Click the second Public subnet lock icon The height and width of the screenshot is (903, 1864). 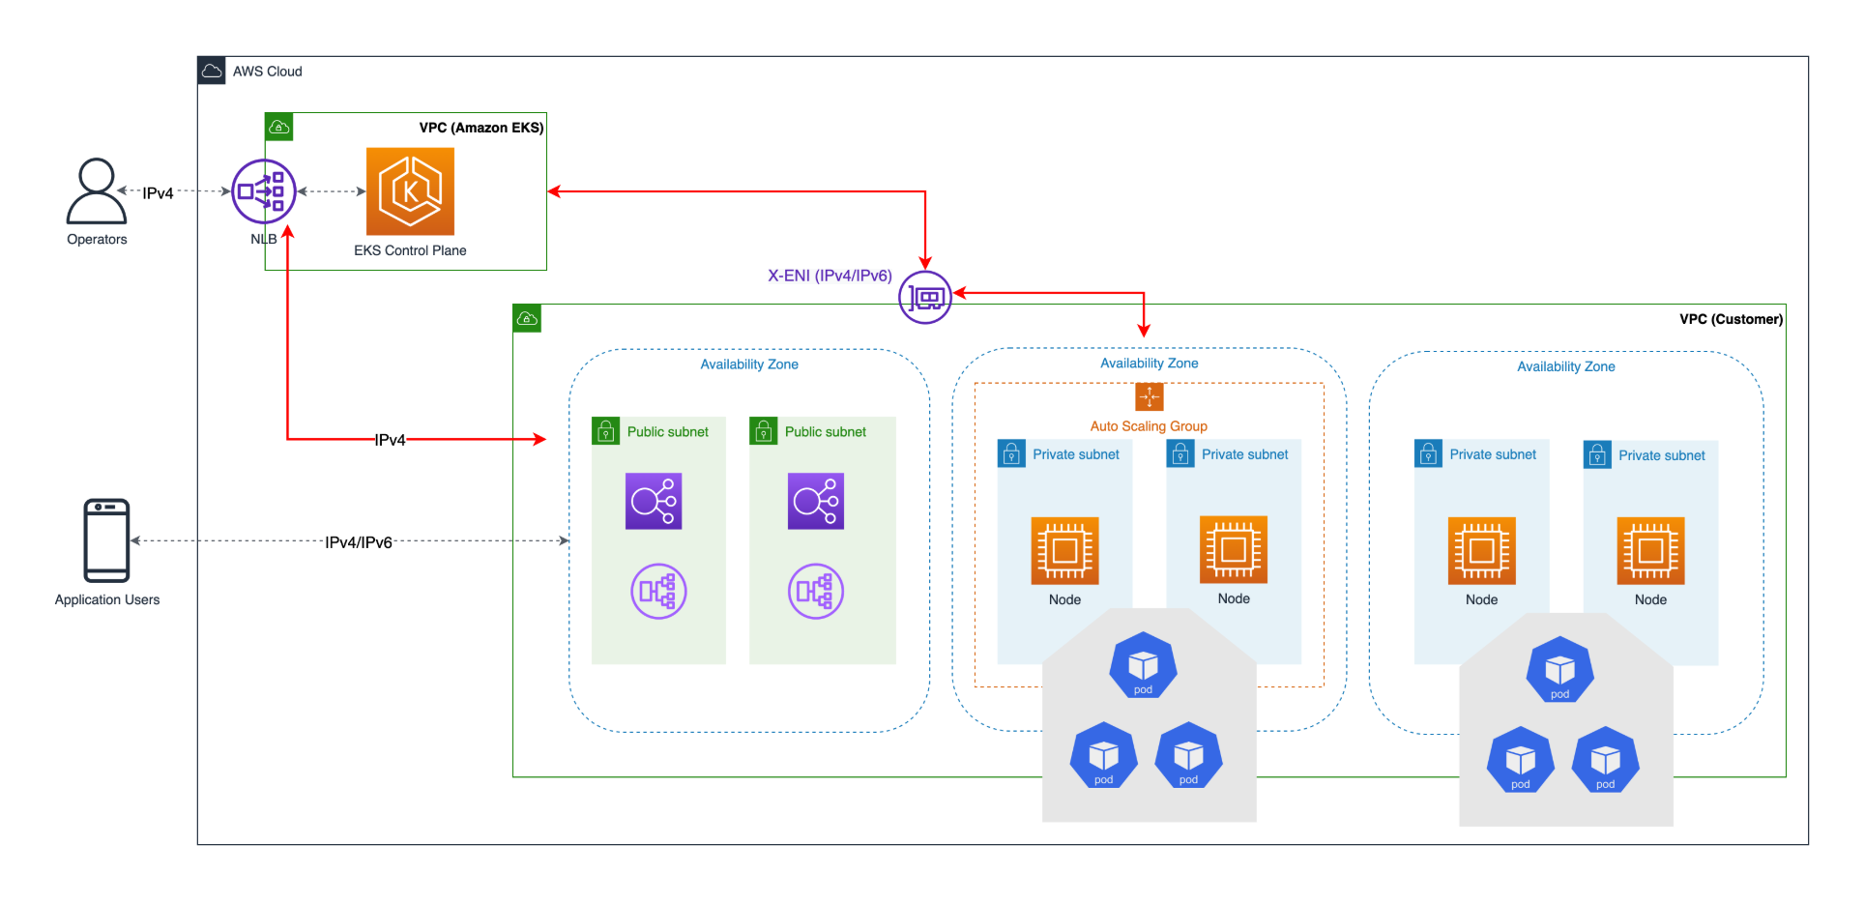(x=763, y=431)
